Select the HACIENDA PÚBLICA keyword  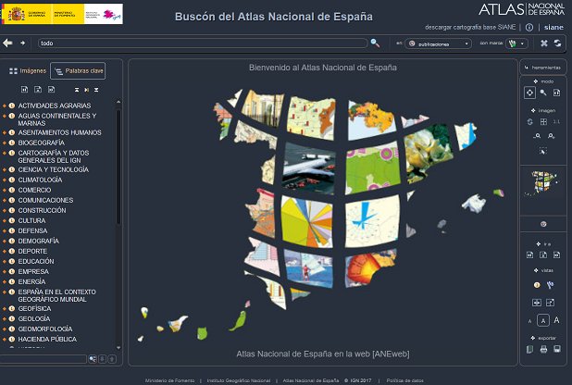click(47, 339)
